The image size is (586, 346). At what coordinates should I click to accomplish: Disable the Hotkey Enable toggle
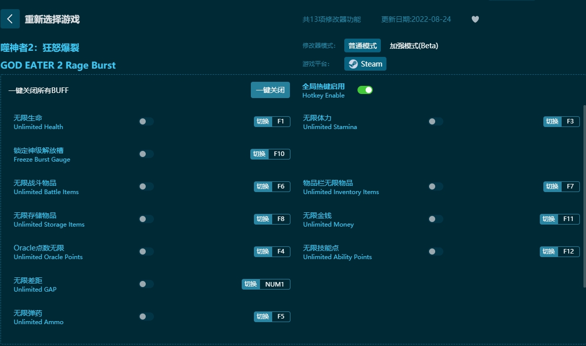[365, 90]
